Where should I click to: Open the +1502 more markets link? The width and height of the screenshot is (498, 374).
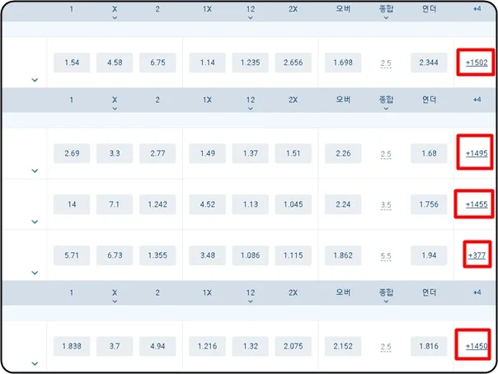pyautogui.click(x=477, y=63)
